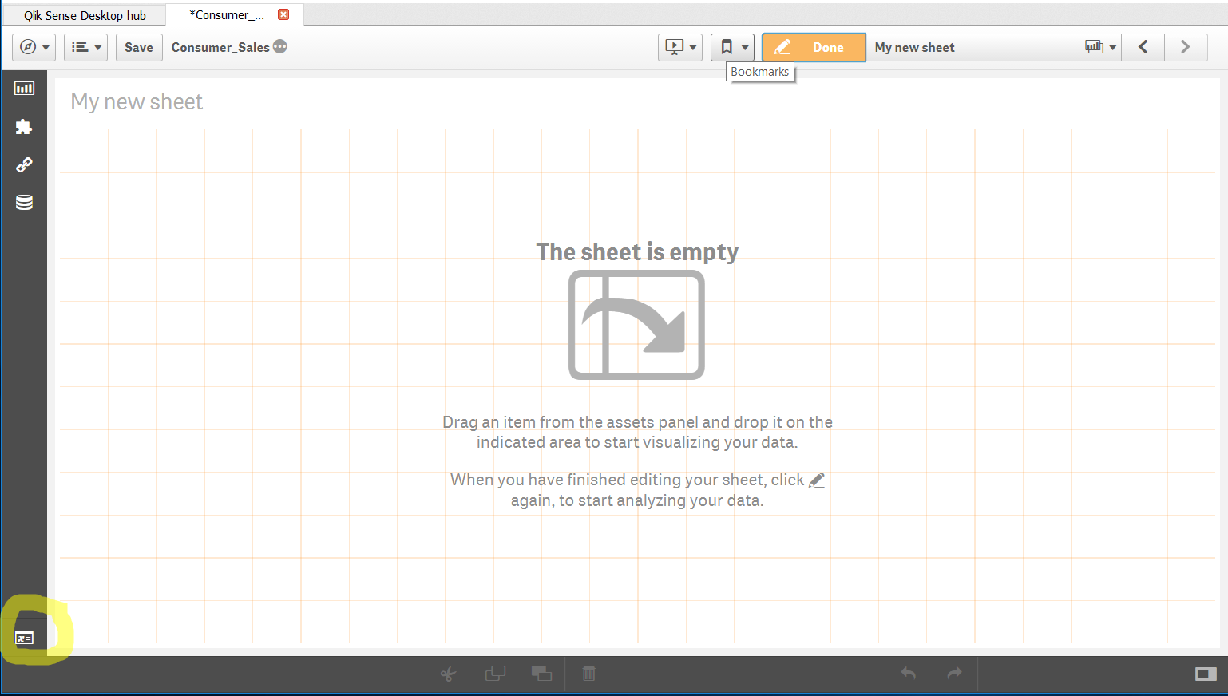Open the compass navigation menu

click(34, 47)
